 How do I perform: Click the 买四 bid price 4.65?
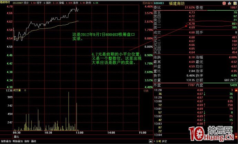(192, 49)
